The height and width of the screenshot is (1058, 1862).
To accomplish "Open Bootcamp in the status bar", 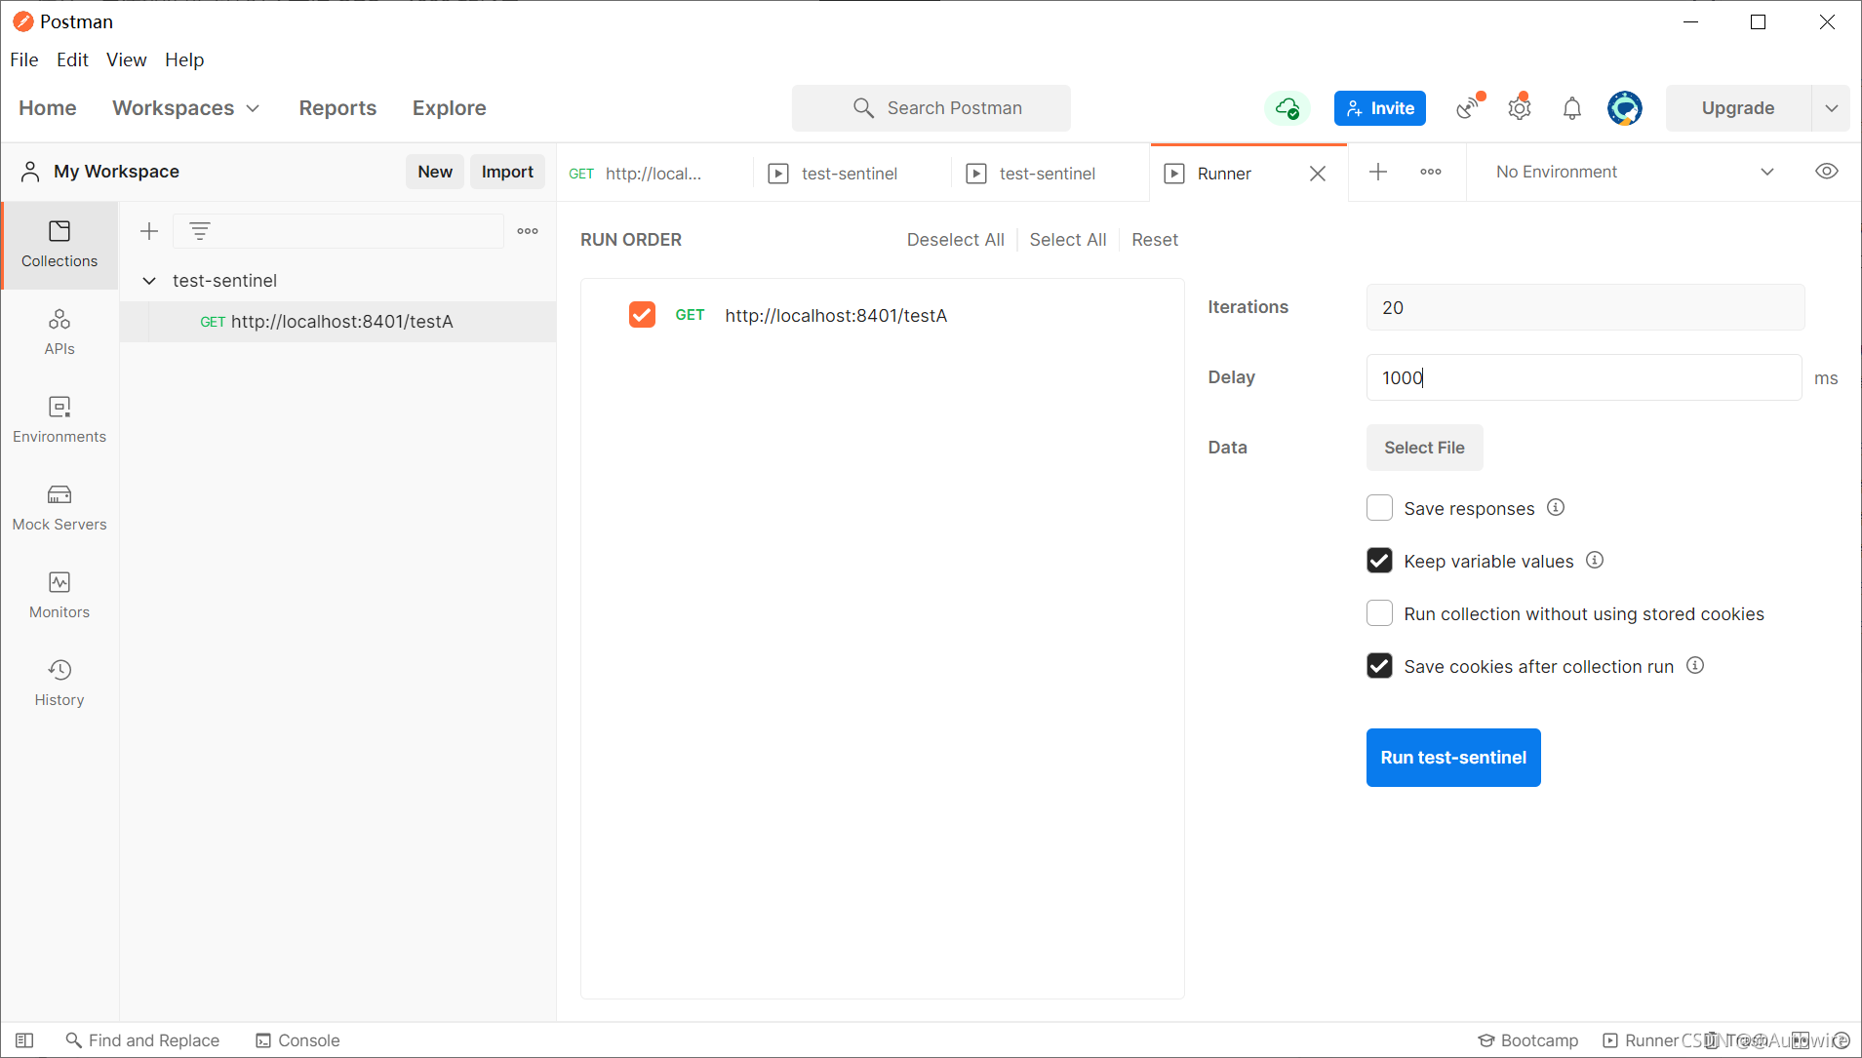I will click(1528, 1040).
